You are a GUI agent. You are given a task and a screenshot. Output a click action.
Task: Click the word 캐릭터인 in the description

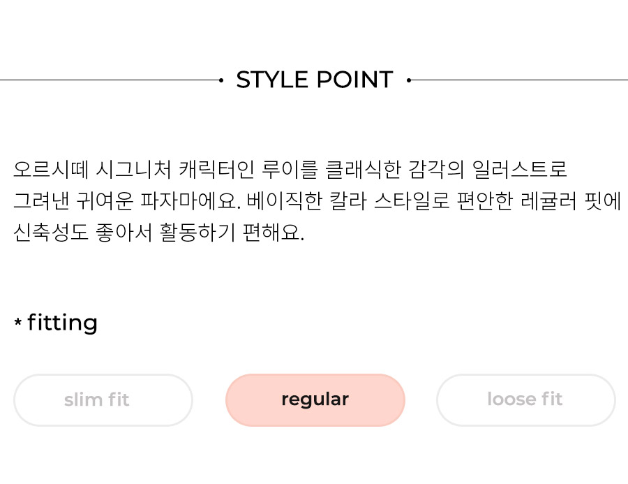pos(216,169)
